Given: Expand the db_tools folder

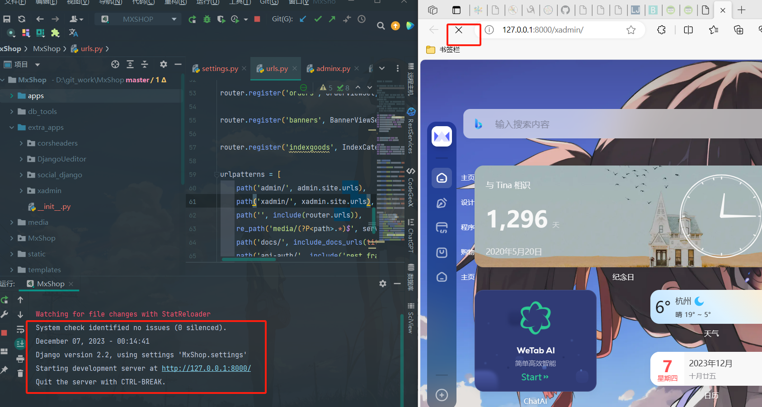Looking at the screenshot, I should click(12, 112).
